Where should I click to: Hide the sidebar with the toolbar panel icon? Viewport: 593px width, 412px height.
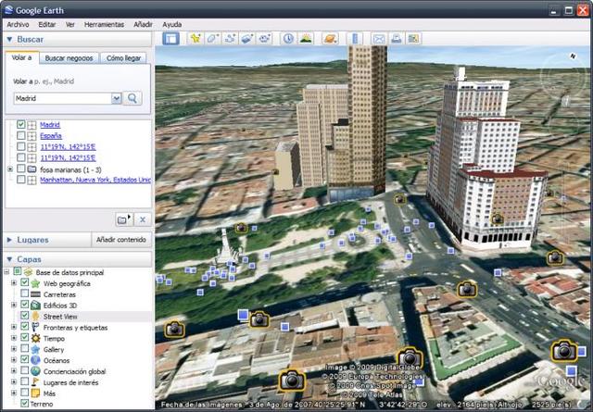(170, 39)
